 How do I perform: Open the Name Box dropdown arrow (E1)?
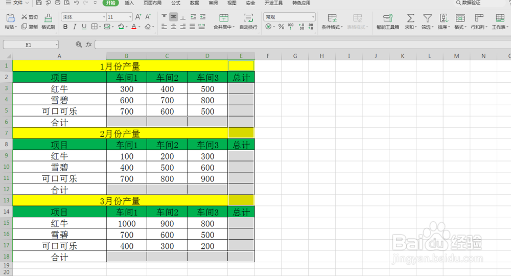click(x=56, y=44)
